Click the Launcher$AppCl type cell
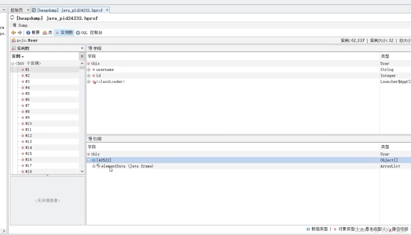This screenshot has width=411, height=235. coord(395,82)
